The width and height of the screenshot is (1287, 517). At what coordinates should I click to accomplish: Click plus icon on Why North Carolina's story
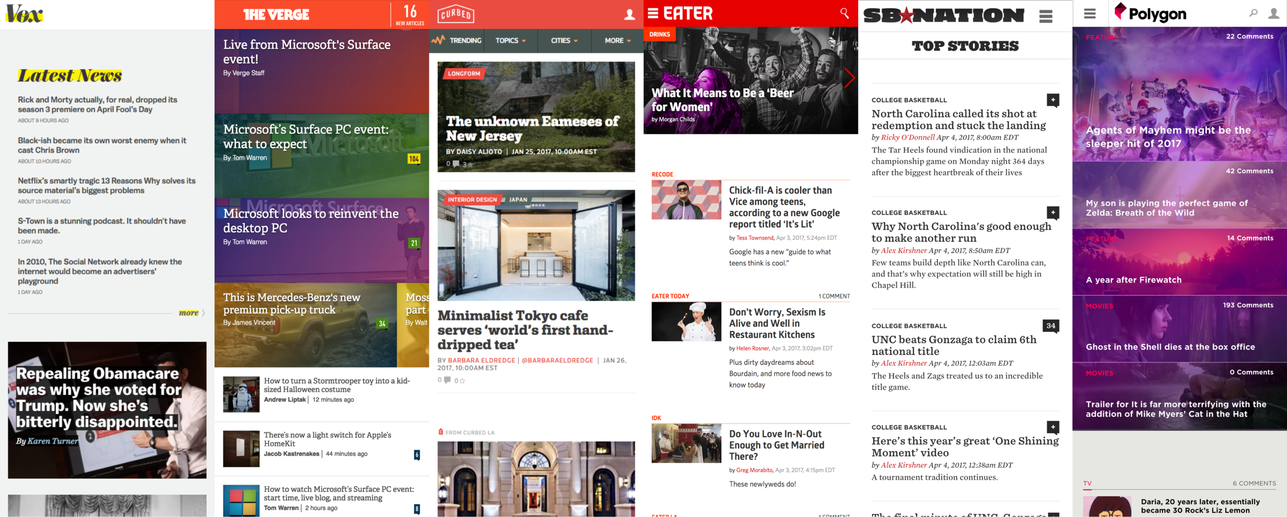point(1053,212)
